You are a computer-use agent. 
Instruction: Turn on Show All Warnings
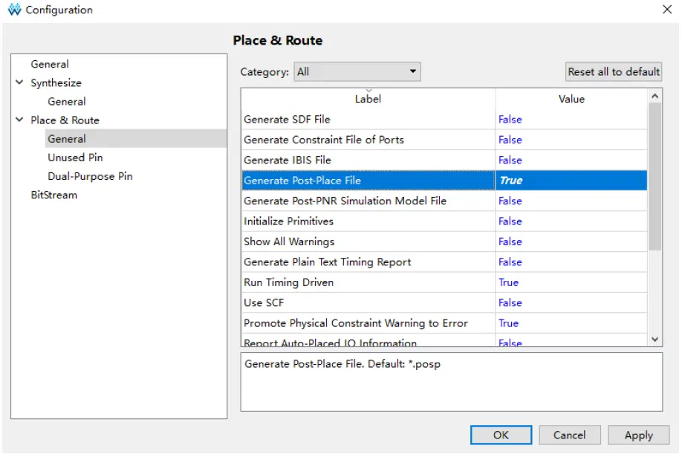click(510, 242)
